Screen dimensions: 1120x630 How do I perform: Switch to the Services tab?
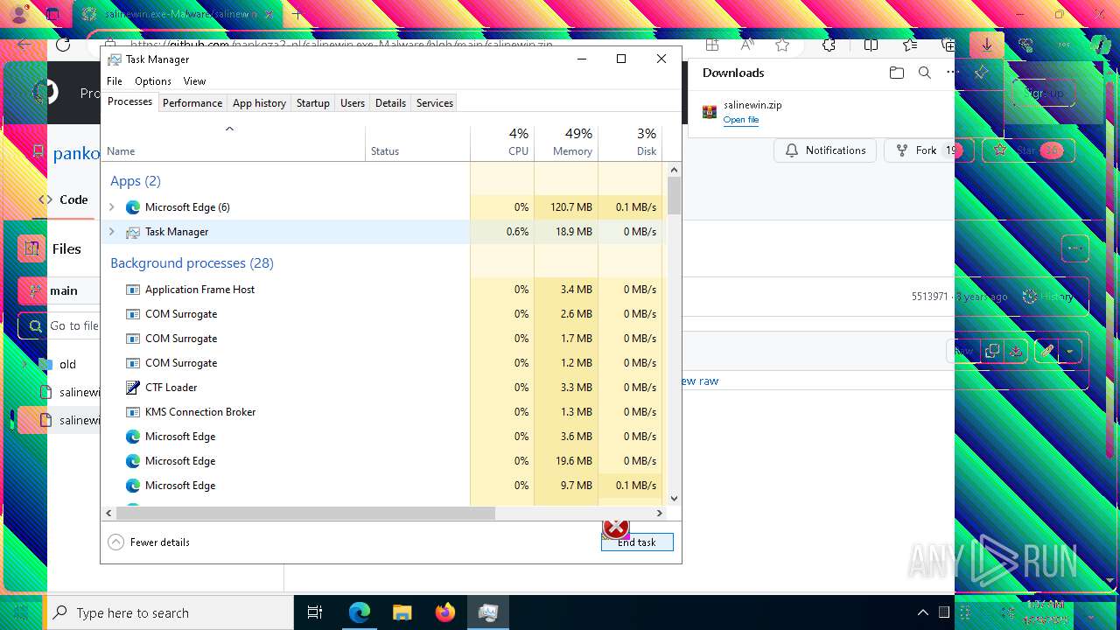click(435, 102)
